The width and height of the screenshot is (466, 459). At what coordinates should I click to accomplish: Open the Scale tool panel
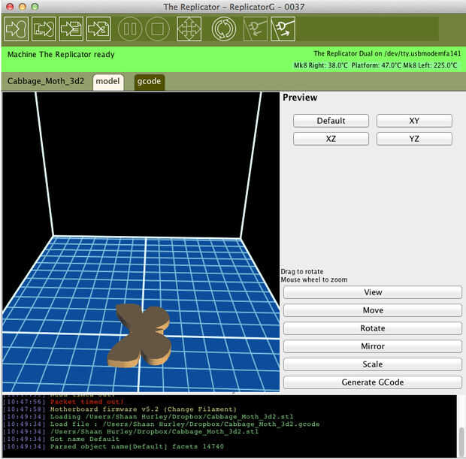tap(373, 364)
